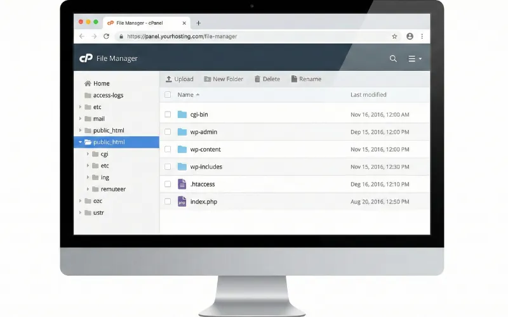This screenshot has width=508, height=317.
Task: Create a New Folder from the toolbar
Action: click(224, 79)
